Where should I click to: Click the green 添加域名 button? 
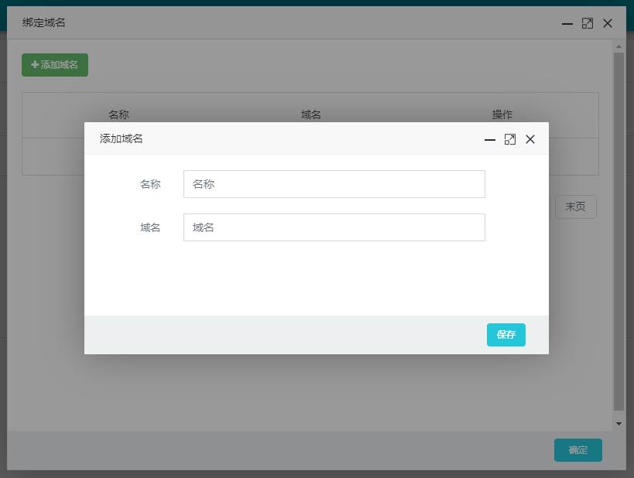tap(55, 65)
